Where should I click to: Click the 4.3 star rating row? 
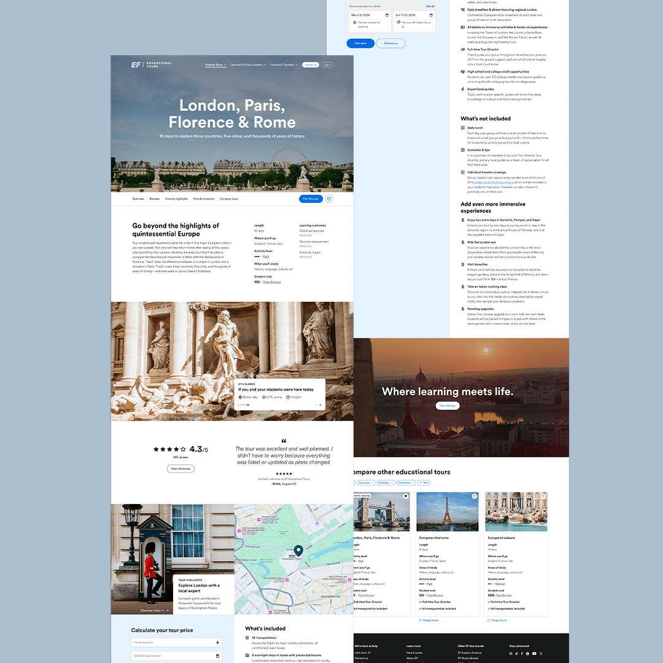180,449
